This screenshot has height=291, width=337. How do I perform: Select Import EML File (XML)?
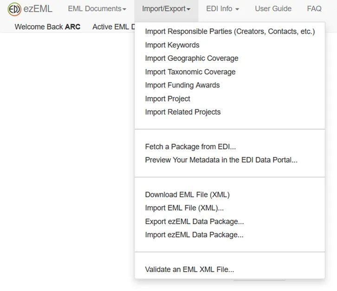pyautogui.click(x=230, y=208)
